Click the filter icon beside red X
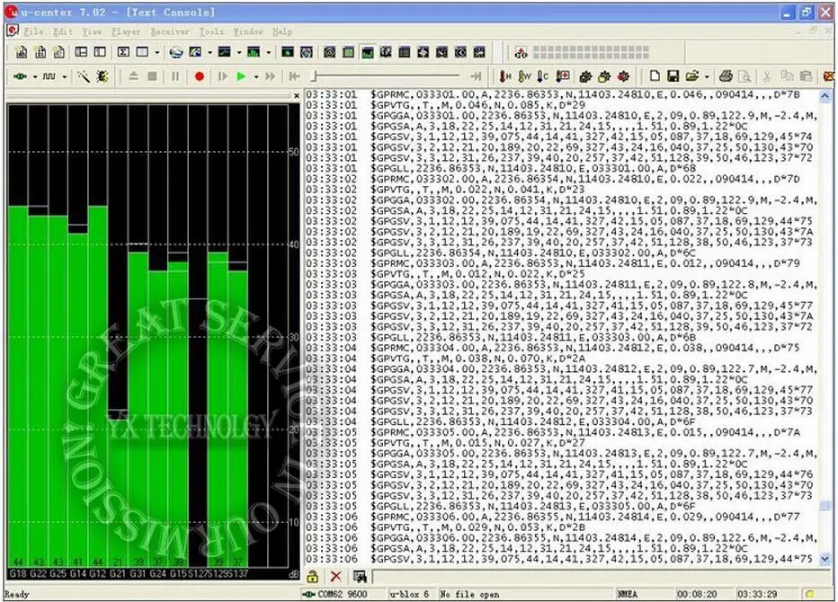 pyautogui.click(x=360, y=576)
